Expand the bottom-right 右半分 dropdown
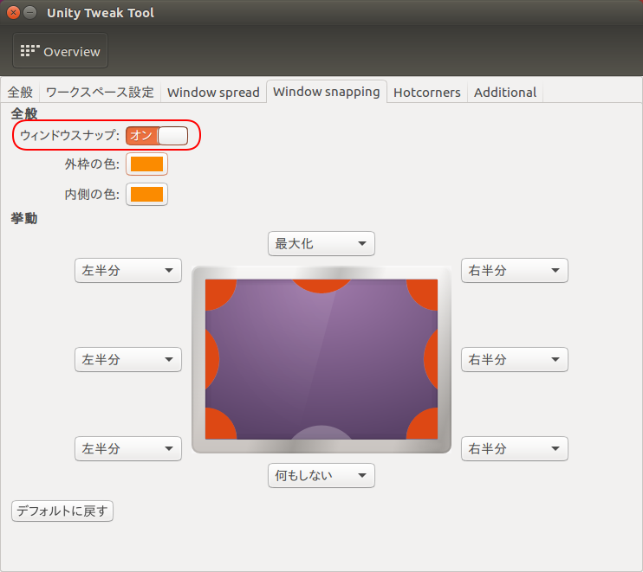 tap(515, 449)
